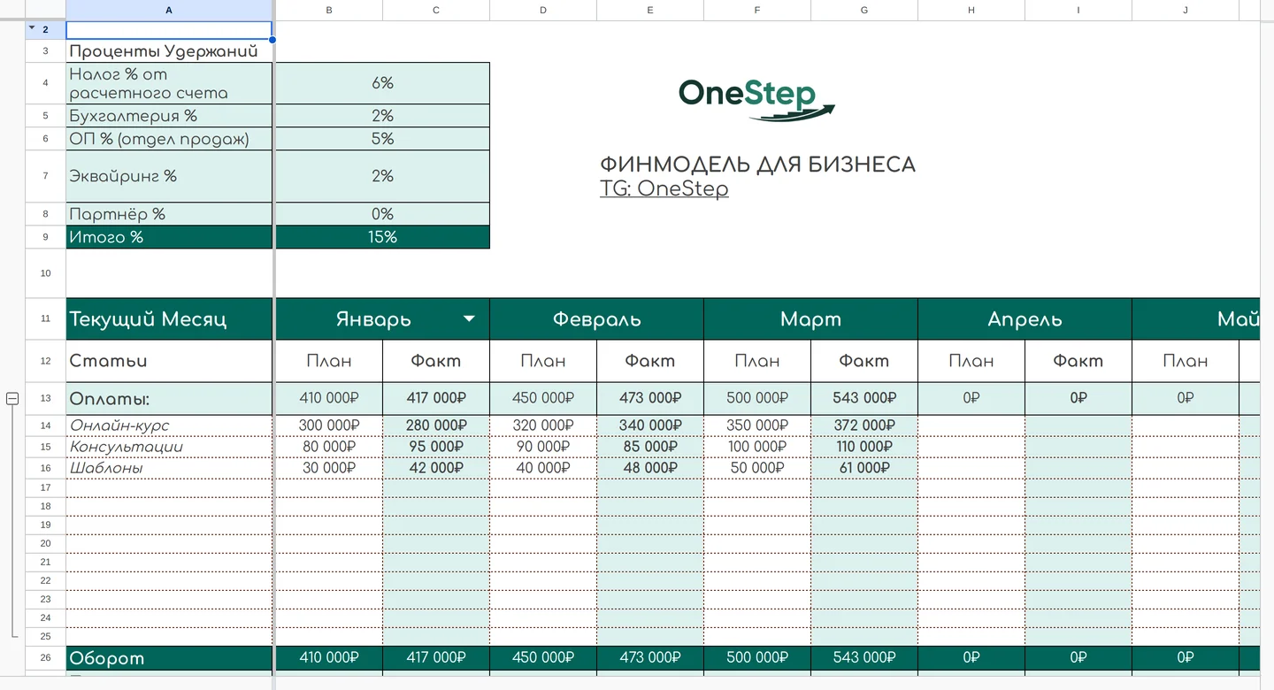The height and width of the screenshot is (690, 1274).
Task: Select the Шаблоны row label
Action: (169, 467)
